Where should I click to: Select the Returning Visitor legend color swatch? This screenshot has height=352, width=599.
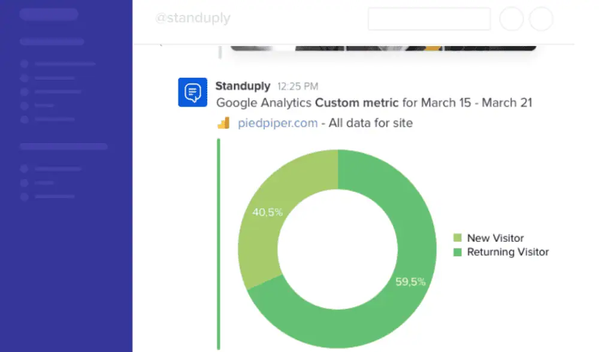[x=458, y=253]
